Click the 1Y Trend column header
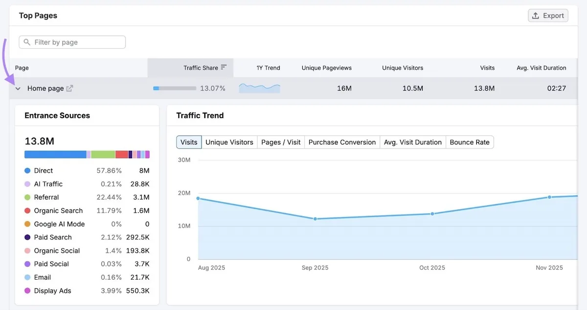587x310 pixels. (269, 67)
